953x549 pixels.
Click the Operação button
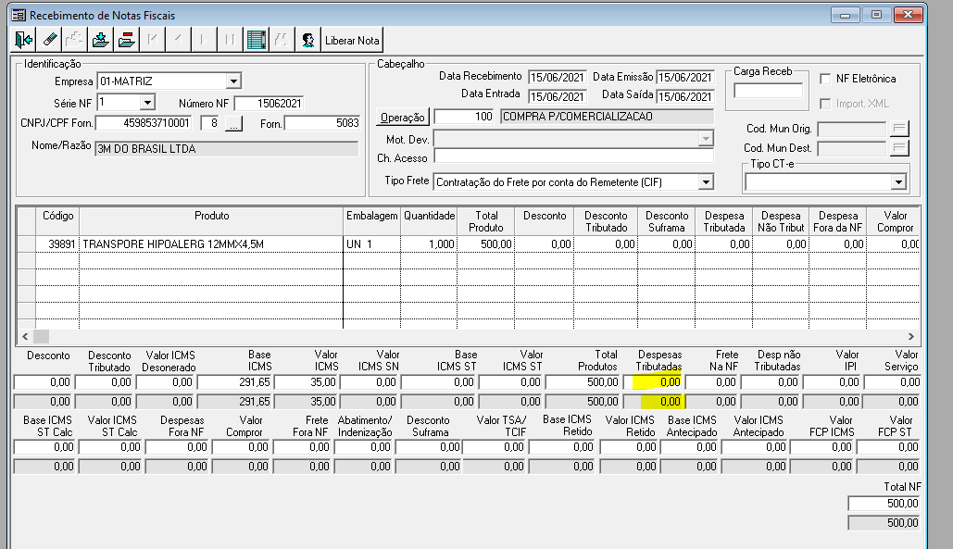402,118
